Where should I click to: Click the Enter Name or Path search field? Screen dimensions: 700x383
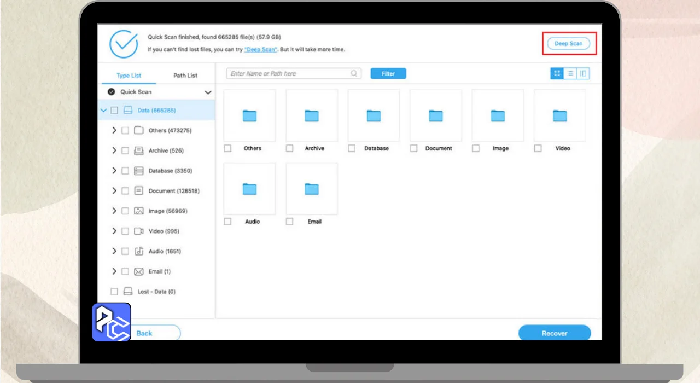290,74
